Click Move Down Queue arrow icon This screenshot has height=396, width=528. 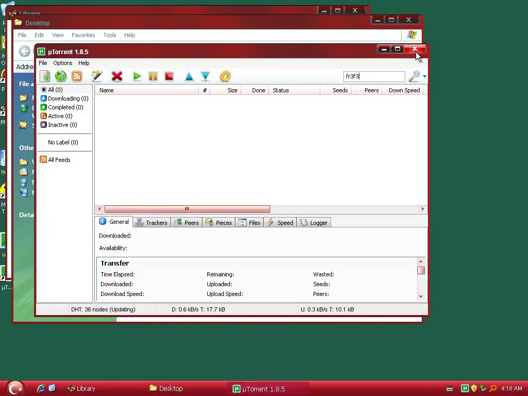tap(205, 76)
